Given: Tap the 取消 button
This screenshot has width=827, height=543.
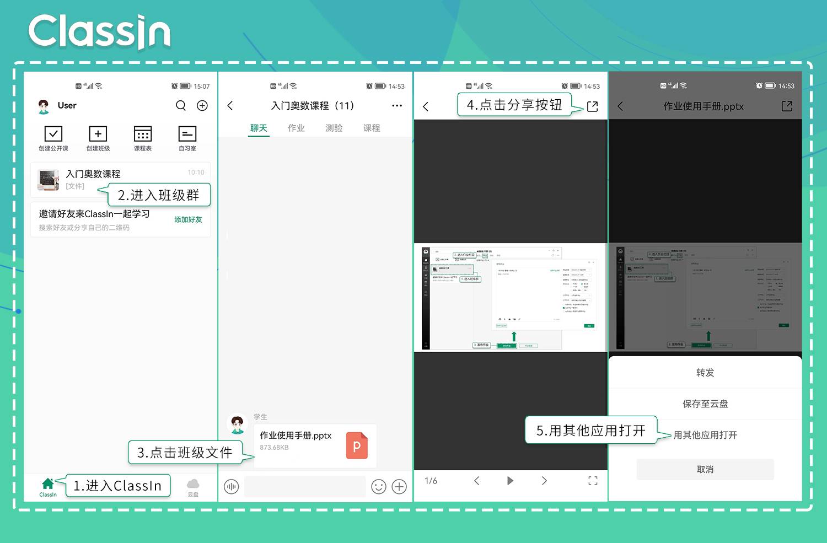Looking at the screenshot, I should [x=705, y=469].
